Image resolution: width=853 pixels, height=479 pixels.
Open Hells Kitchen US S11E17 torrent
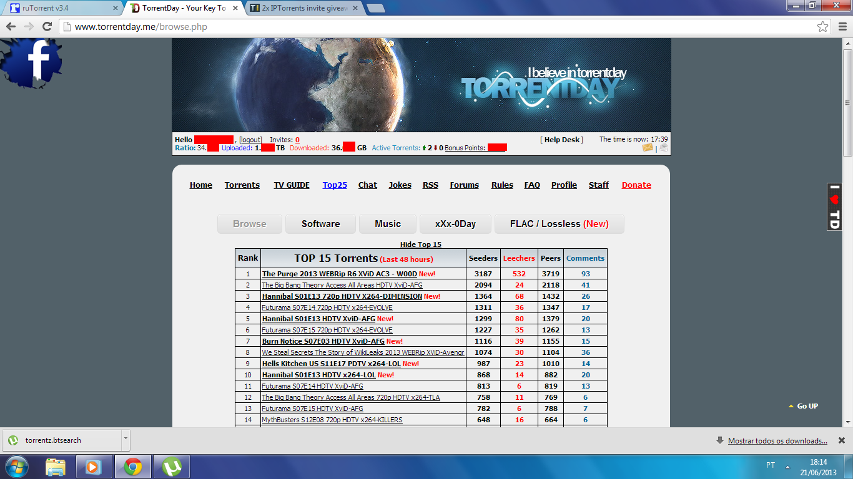click(x=332, y=364)
